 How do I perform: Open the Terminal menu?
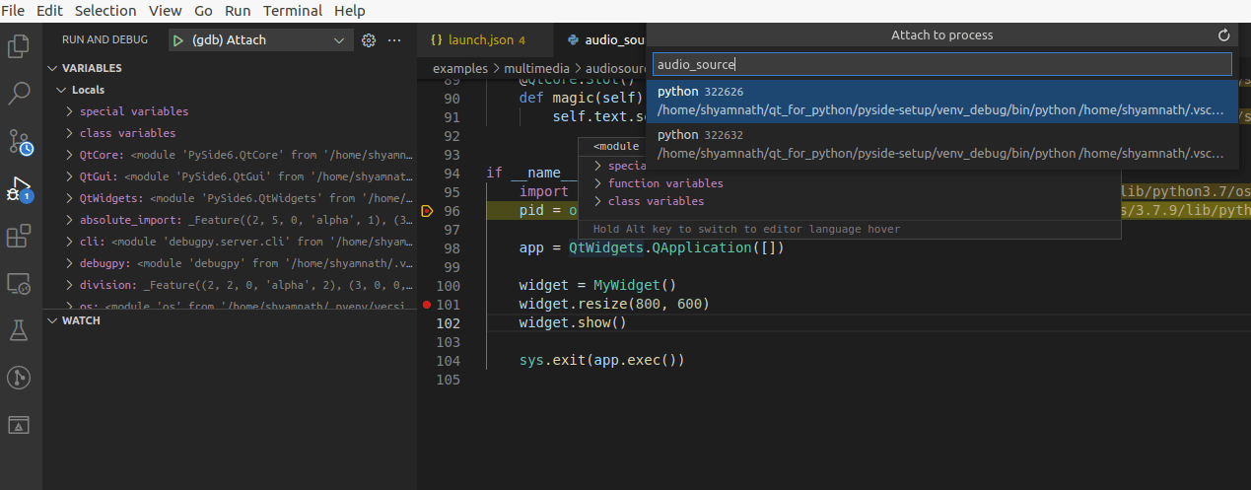pos(293,11)
